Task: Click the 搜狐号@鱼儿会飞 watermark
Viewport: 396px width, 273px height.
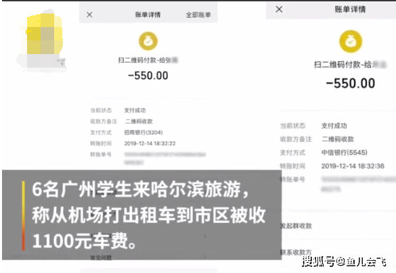Action: [x=344, y=261]
